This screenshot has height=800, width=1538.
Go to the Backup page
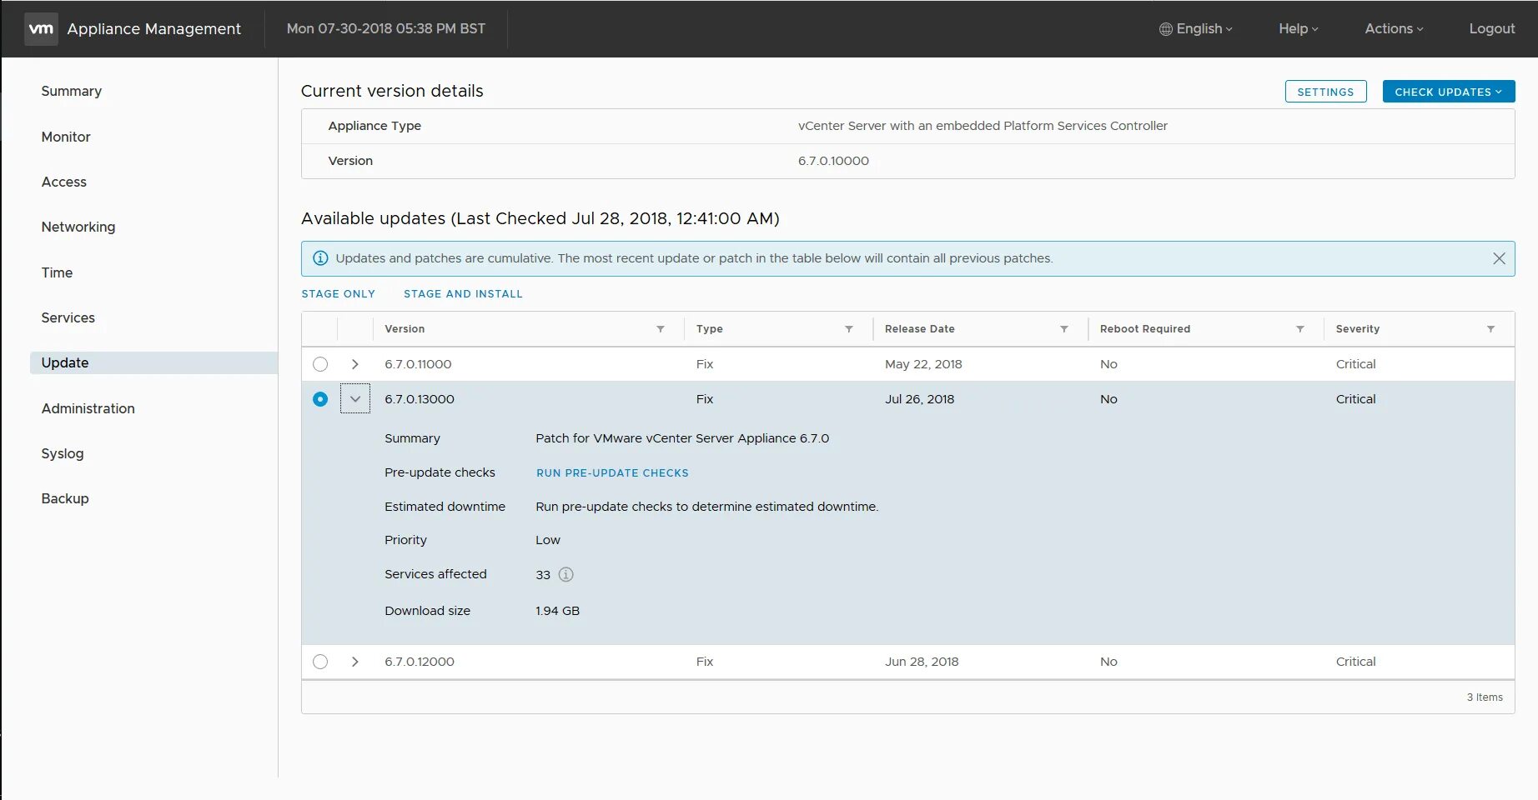(x=65, y=498)
